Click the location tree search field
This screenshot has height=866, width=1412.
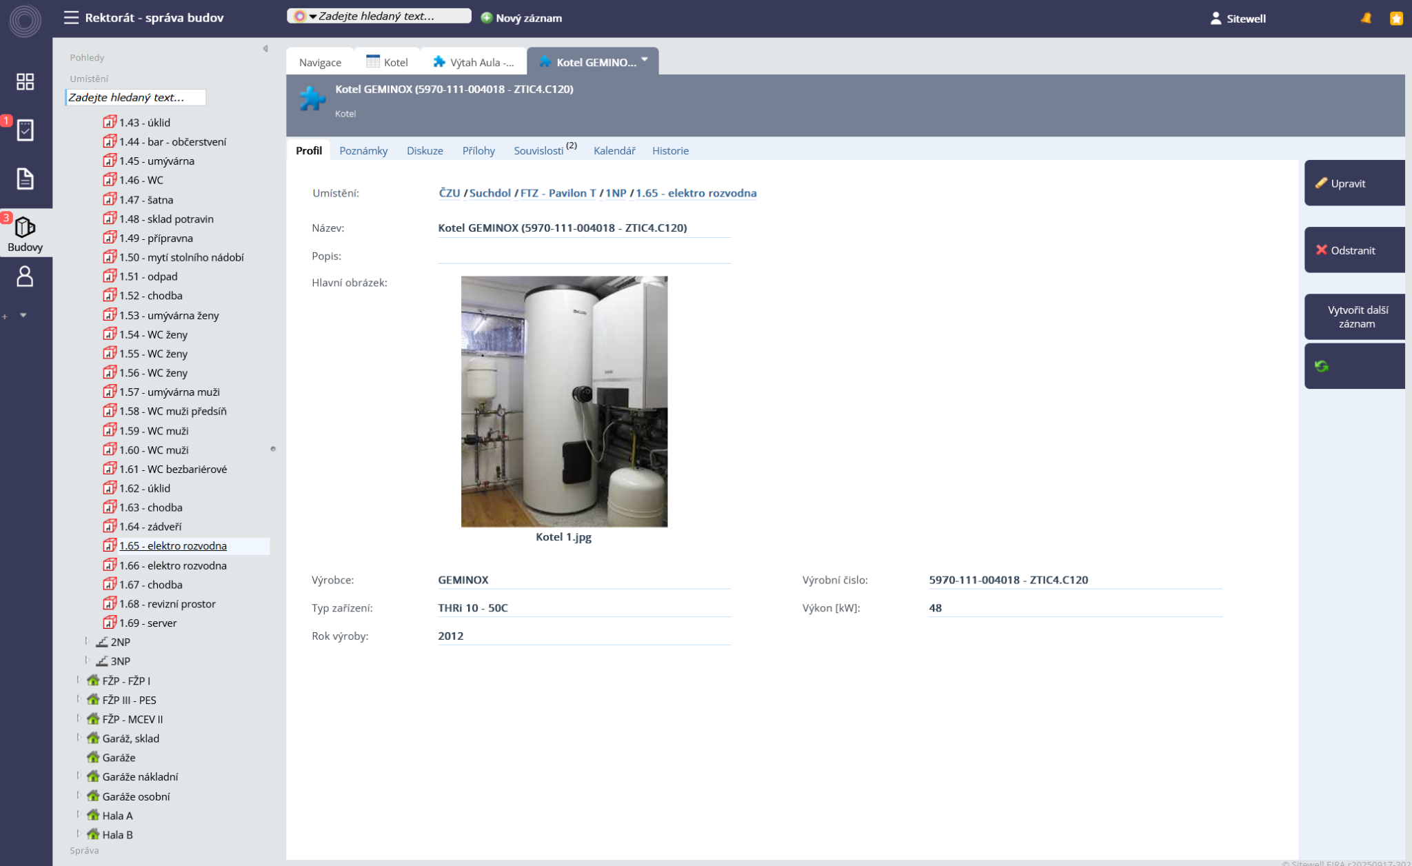136,97
